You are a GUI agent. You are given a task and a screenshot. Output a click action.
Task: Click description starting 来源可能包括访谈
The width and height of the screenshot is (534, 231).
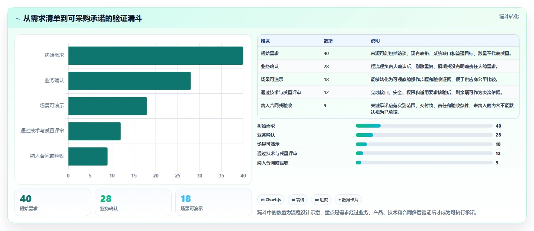pyautogui.click(x=442, y=54)
